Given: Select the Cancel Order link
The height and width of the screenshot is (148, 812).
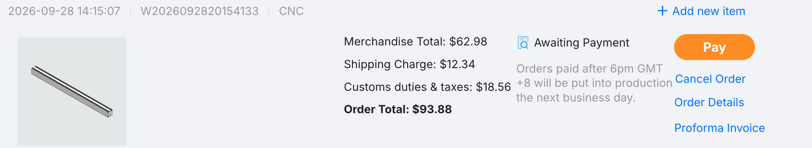Looking at the screenshot, I should pyautogui.click(x=710, y=79).
